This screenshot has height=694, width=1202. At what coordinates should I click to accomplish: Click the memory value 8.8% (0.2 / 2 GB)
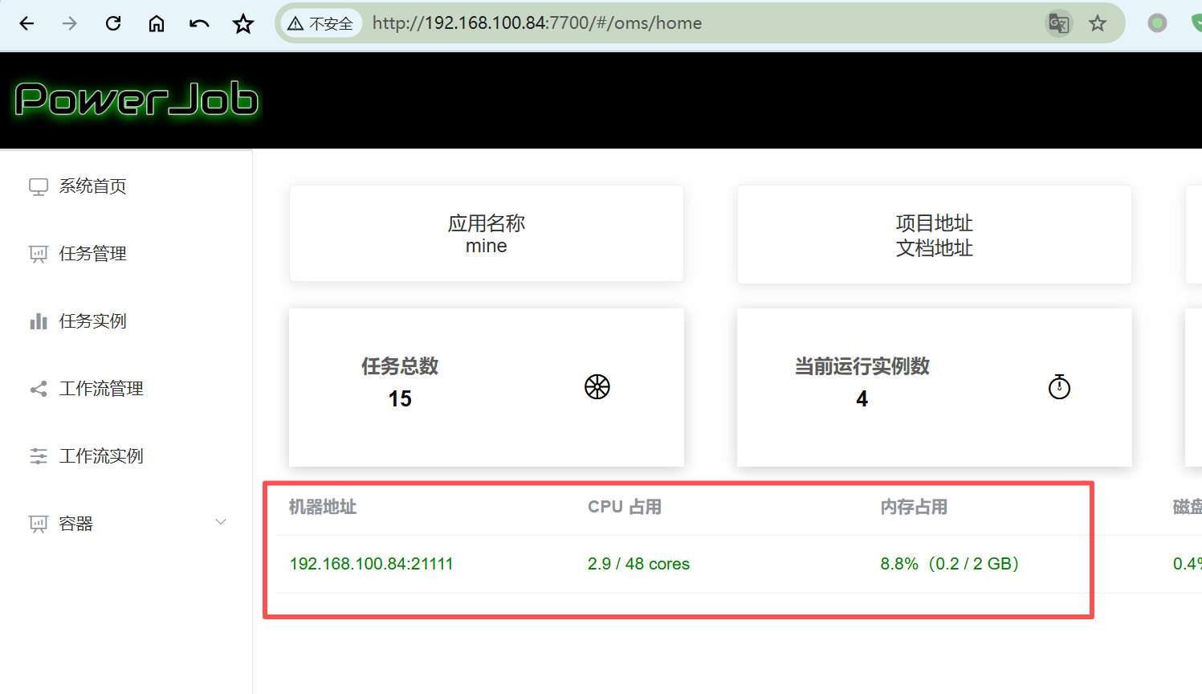[950, 564]
